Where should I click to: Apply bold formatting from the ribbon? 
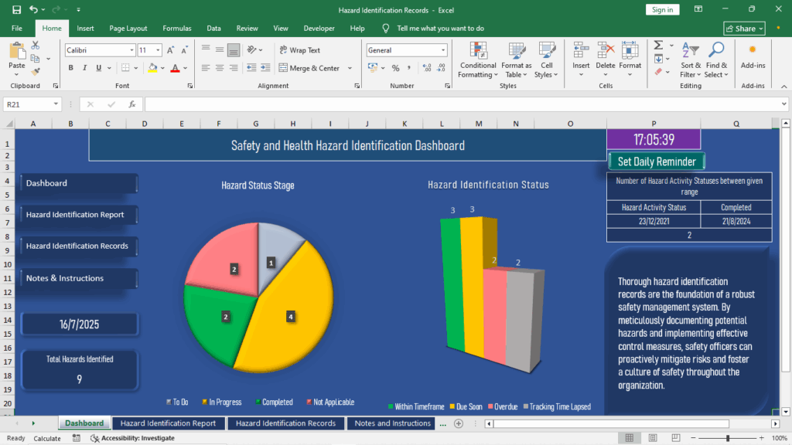70,67
